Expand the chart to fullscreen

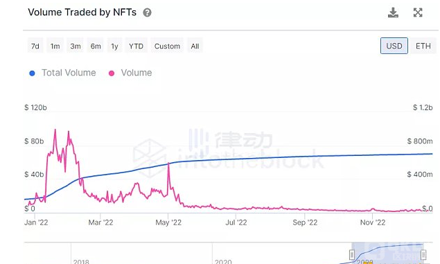pos(418,12)
